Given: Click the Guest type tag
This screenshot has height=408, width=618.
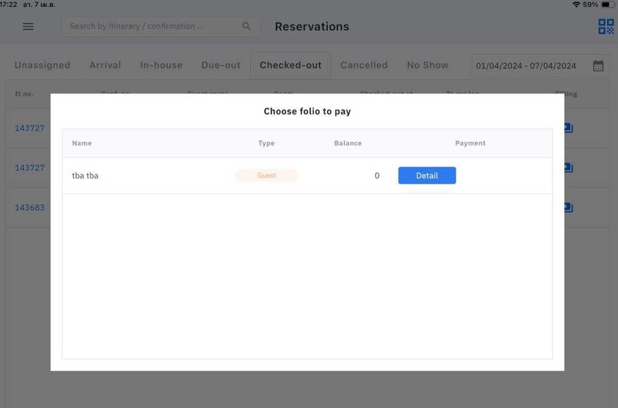Looking at the screenshot, I should coord(267,176).
